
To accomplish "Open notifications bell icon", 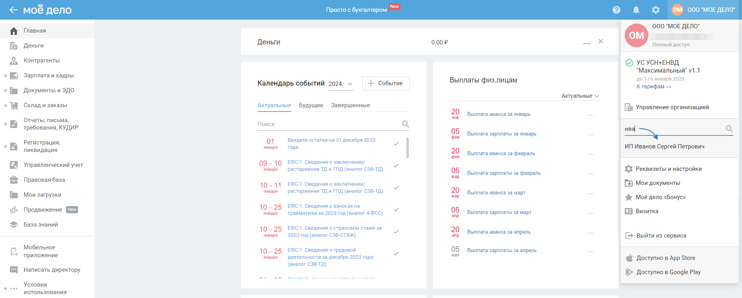I will (636, 10).
